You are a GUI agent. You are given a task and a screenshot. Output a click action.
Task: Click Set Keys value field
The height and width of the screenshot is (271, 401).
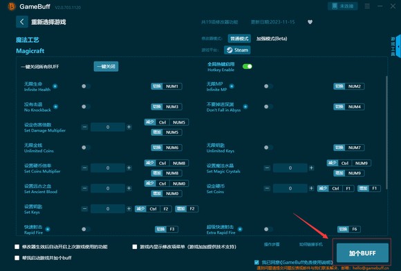coord(108,209)
